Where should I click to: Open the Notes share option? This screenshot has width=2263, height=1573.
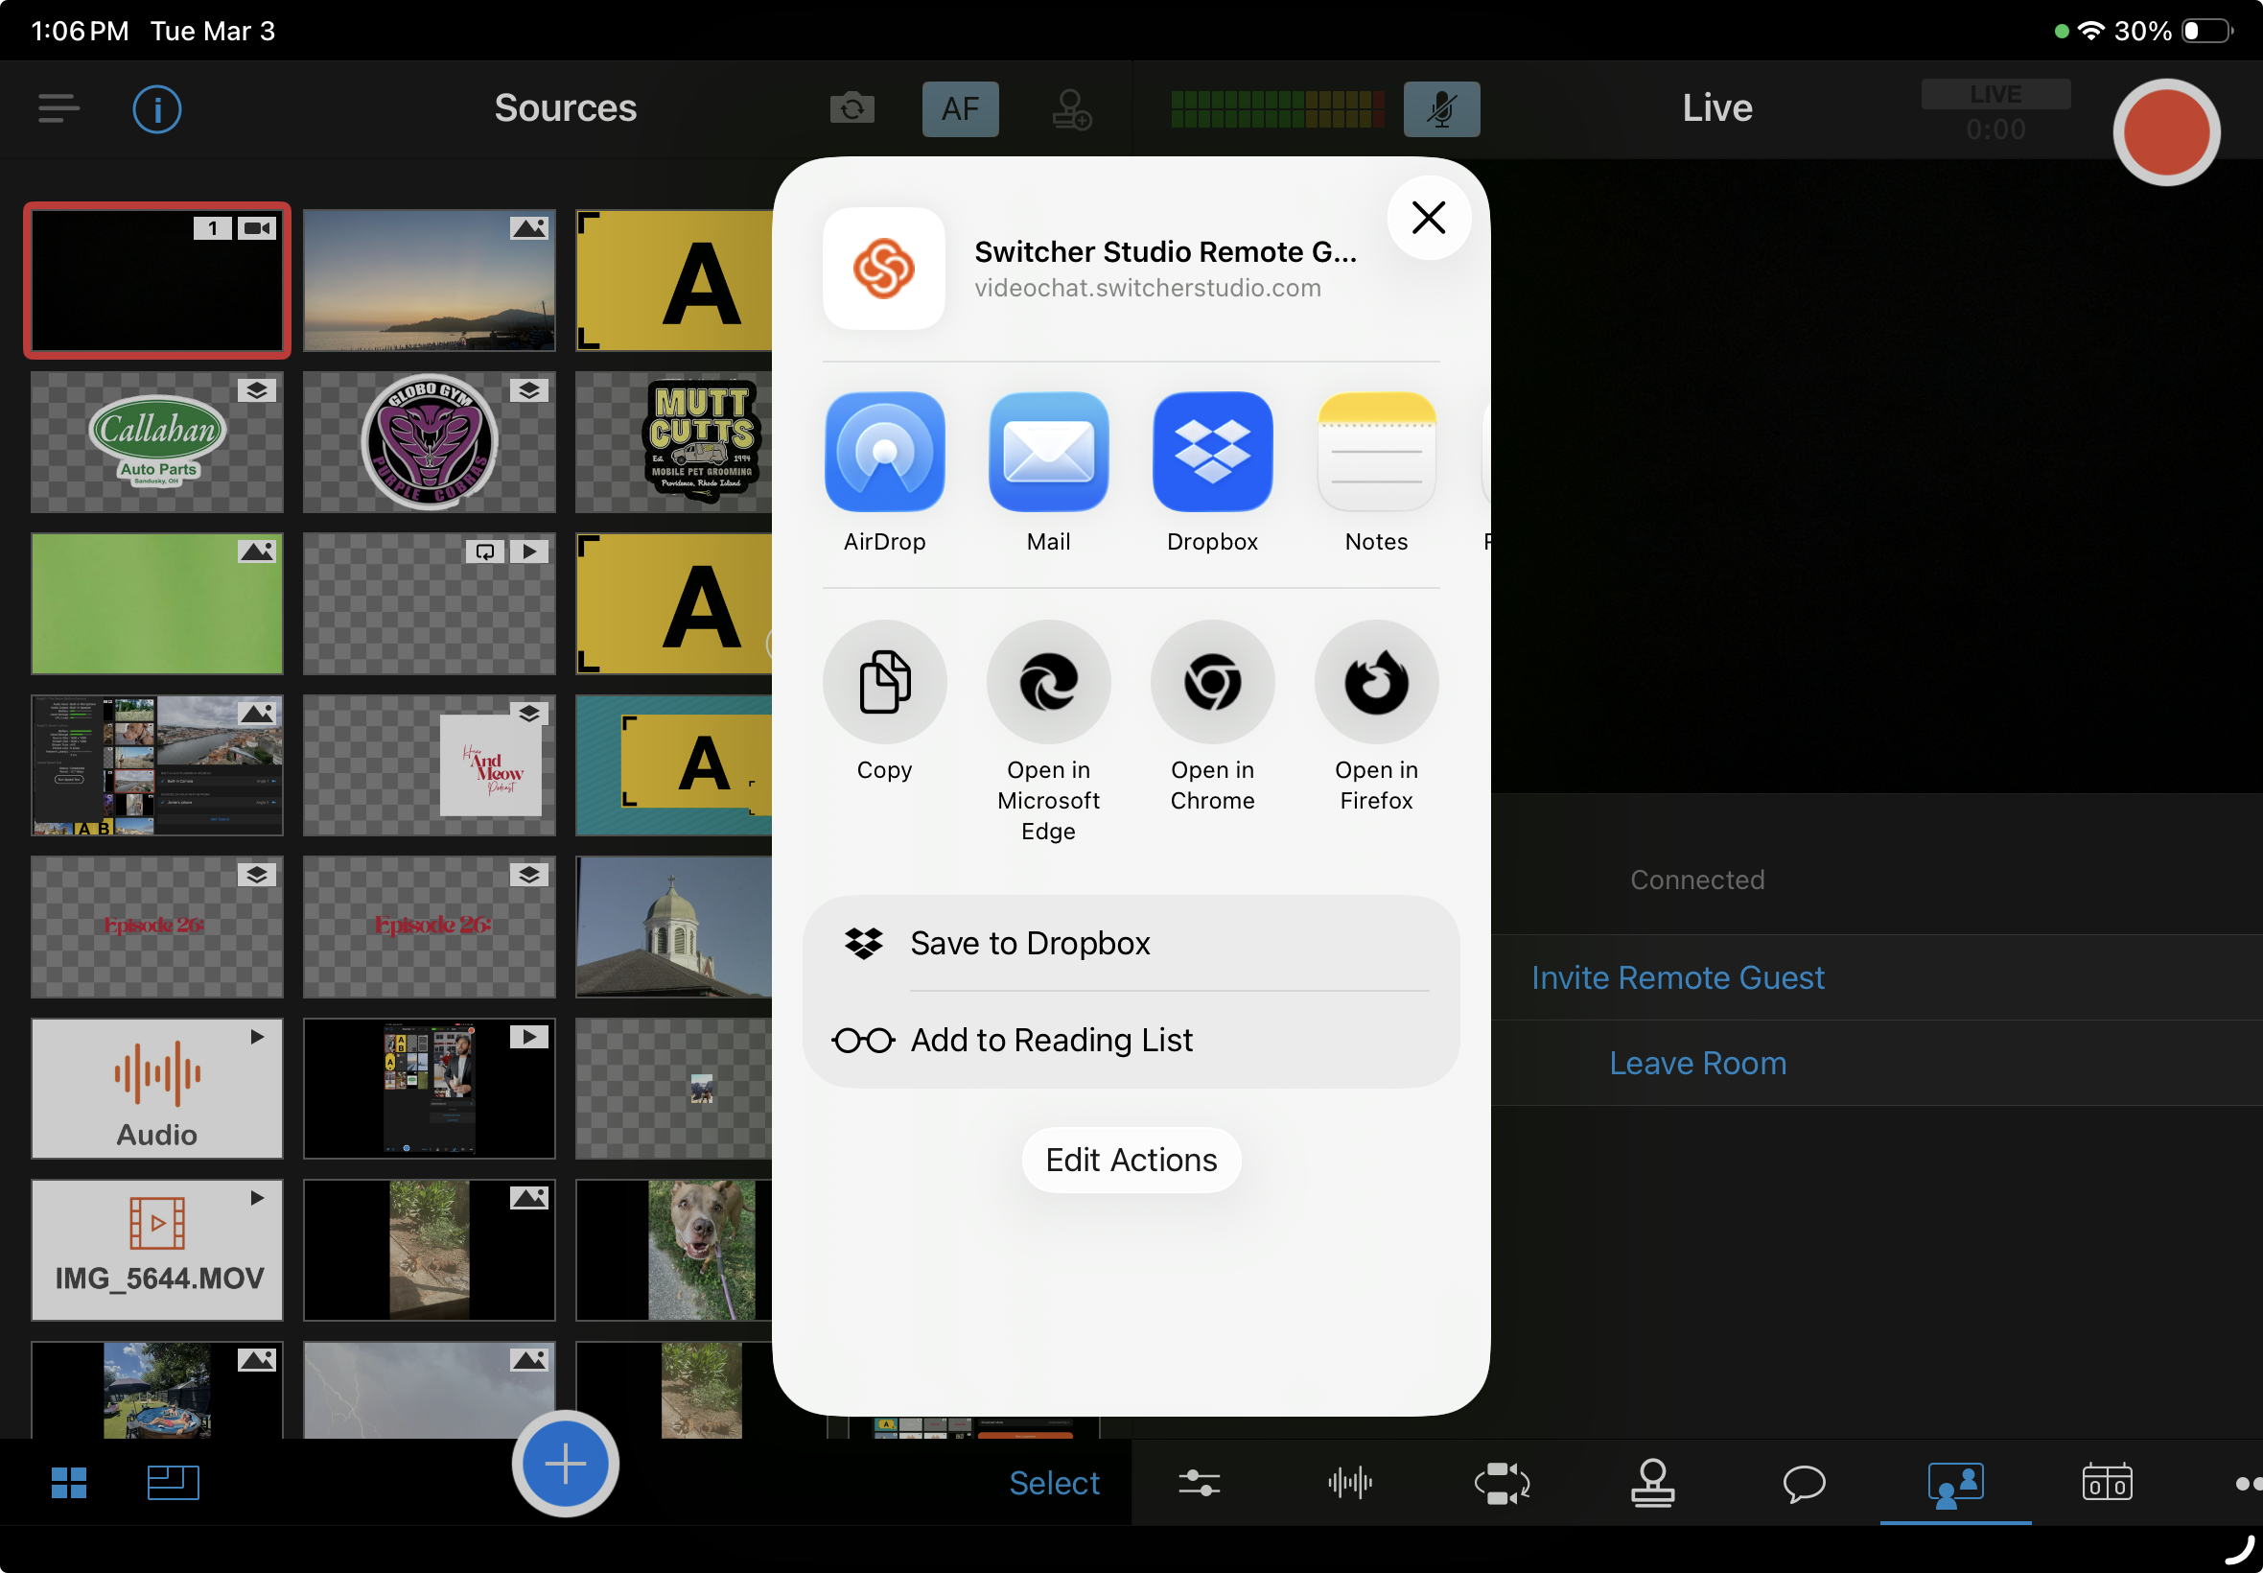pos(1375,453)
